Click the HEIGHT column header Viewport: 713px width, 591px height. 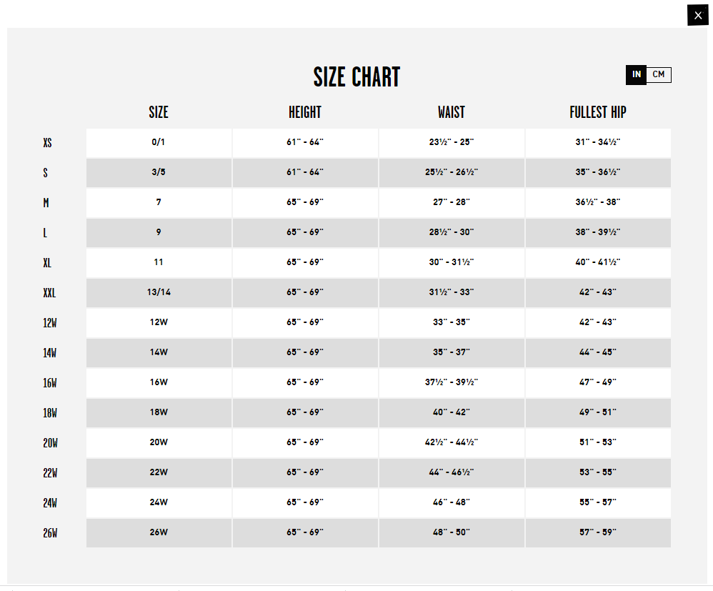click(x=305, y=112)
